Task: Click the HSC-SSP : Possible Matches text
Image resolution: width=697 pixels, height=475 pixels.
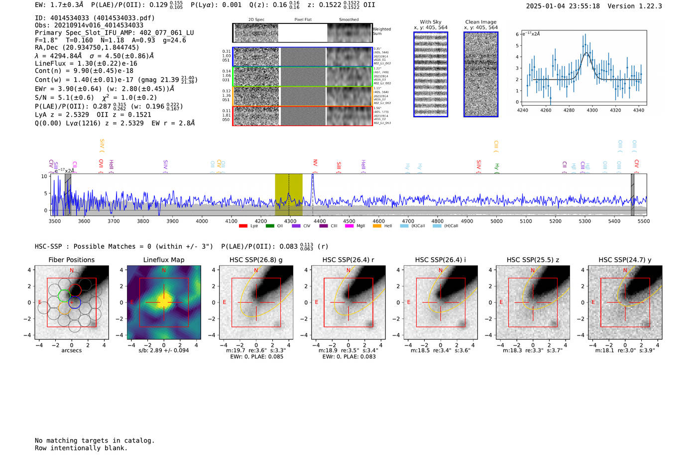Action: coord(124,247)
